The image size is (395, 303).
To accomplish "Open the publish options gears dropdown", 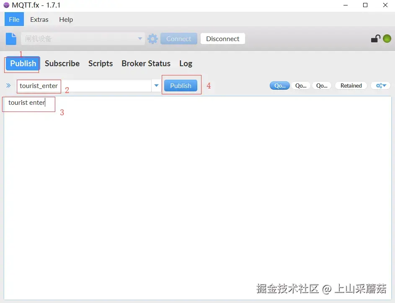I will (381, 86).
